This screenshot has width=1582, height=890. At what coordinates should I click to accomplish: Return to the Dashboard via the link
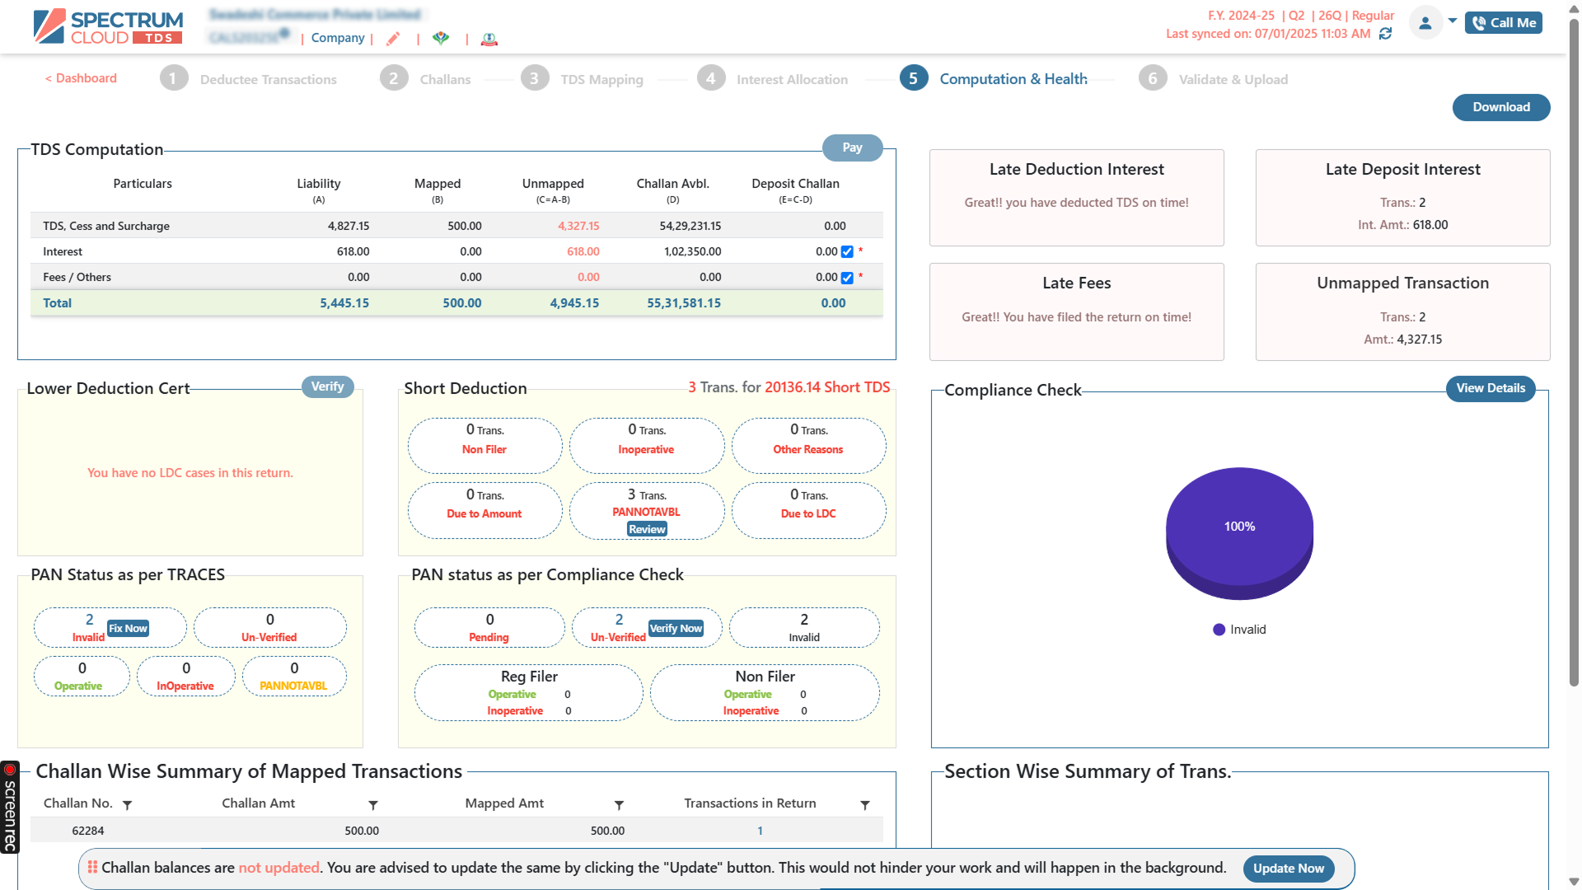click(80, 78)
